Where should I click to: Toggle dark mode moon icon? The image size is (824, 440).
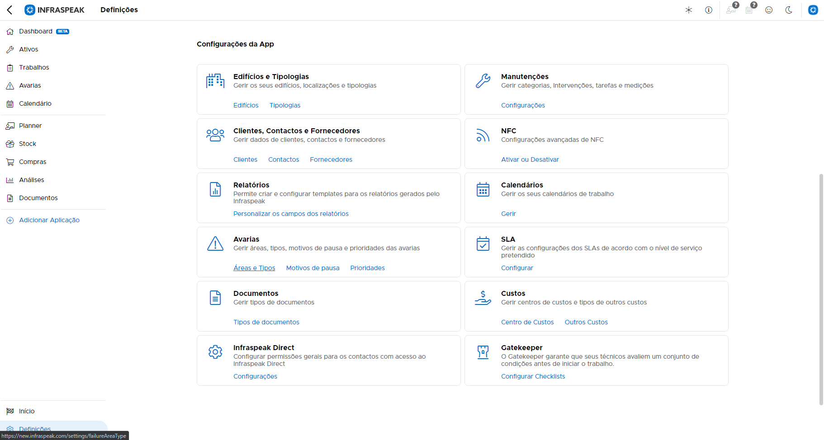pos(789,10)
